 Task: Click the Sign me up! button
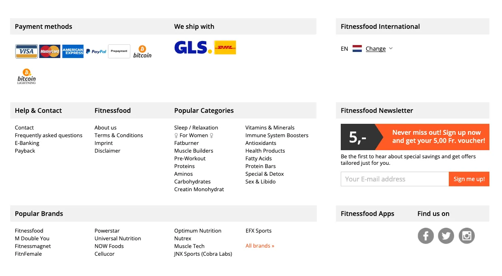click(469, 179)
